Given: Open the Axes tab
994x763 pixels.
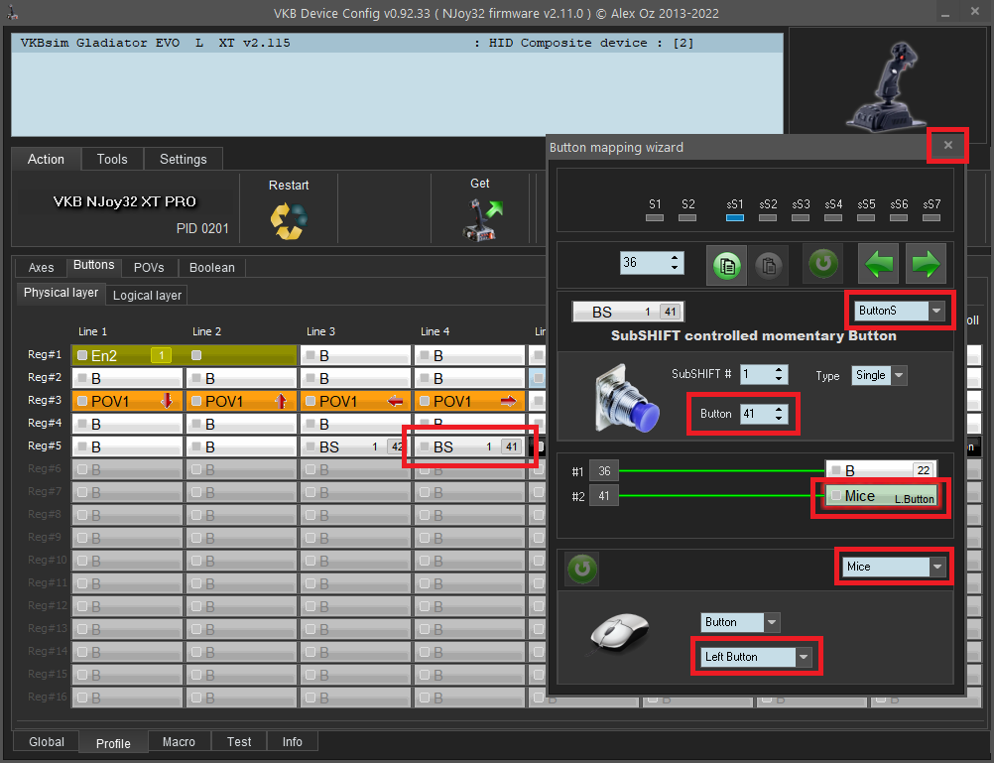Looking at the screenshot, I should 42,268.
